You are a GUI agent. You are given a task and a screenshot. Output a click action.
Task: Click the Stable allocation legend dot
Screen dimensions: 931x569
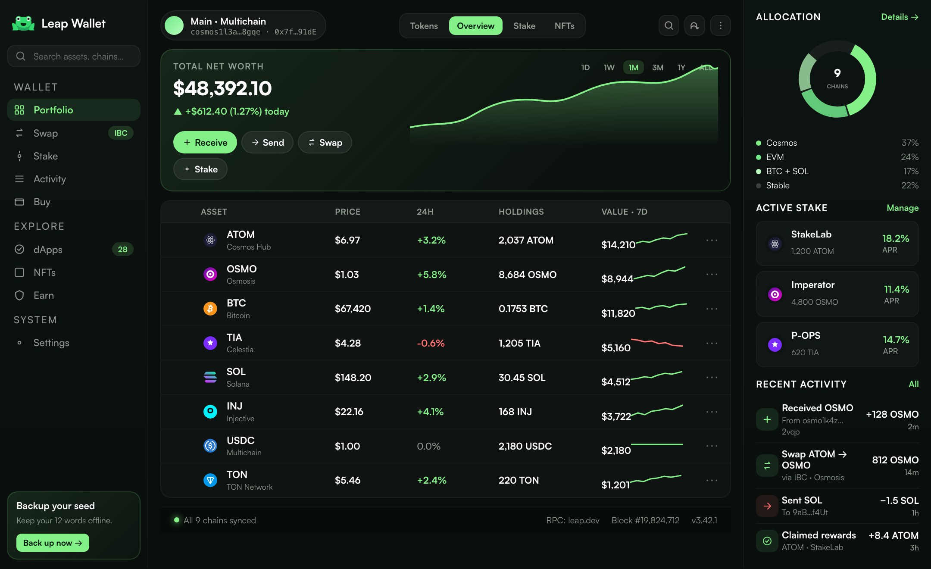759,185
